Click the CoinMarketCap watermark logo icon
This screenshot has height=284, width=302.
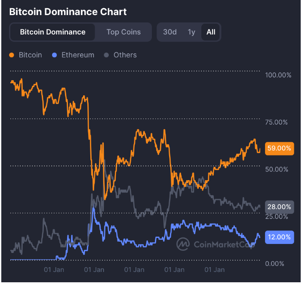(x=183, y=244)
